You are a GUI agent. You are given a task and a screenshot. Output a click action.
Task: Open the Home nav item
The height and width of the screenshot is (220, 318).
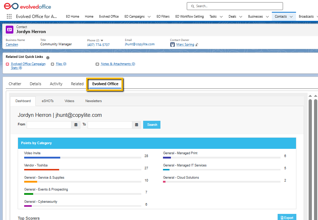(x=89, y=17)
